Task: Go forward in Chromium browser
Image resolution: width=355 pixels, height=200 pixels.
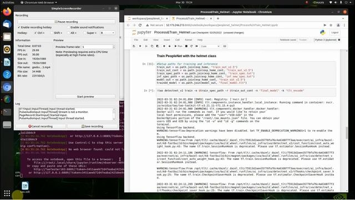Action: (x=134, y=25)
